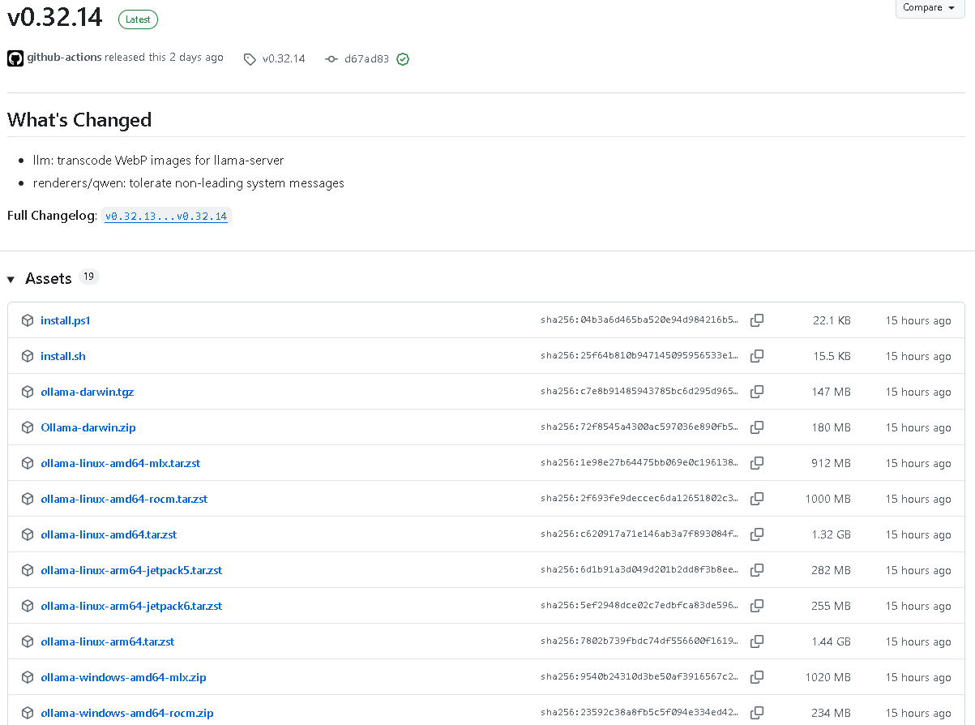Download ollama-linux-amd64-mlx.tar.zst
The image size is (975, 725).
click(x=121, y=463)
